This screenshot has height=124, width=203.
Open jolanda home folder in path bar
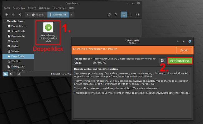point(38,14)
